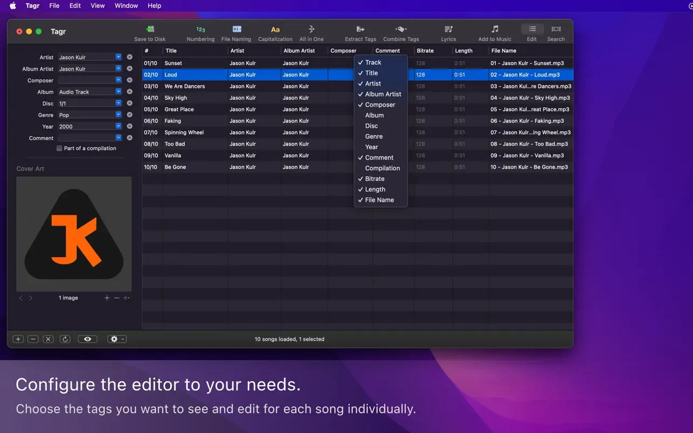Open the gear settings dropdown menu
693x433 pixels.
tap(116, 339)
